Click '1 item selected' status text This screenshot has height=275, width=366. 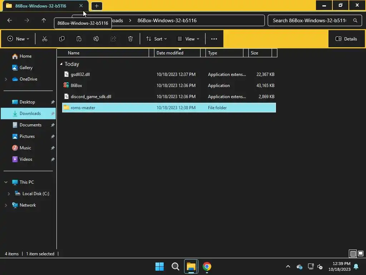[x=40, y=254]
